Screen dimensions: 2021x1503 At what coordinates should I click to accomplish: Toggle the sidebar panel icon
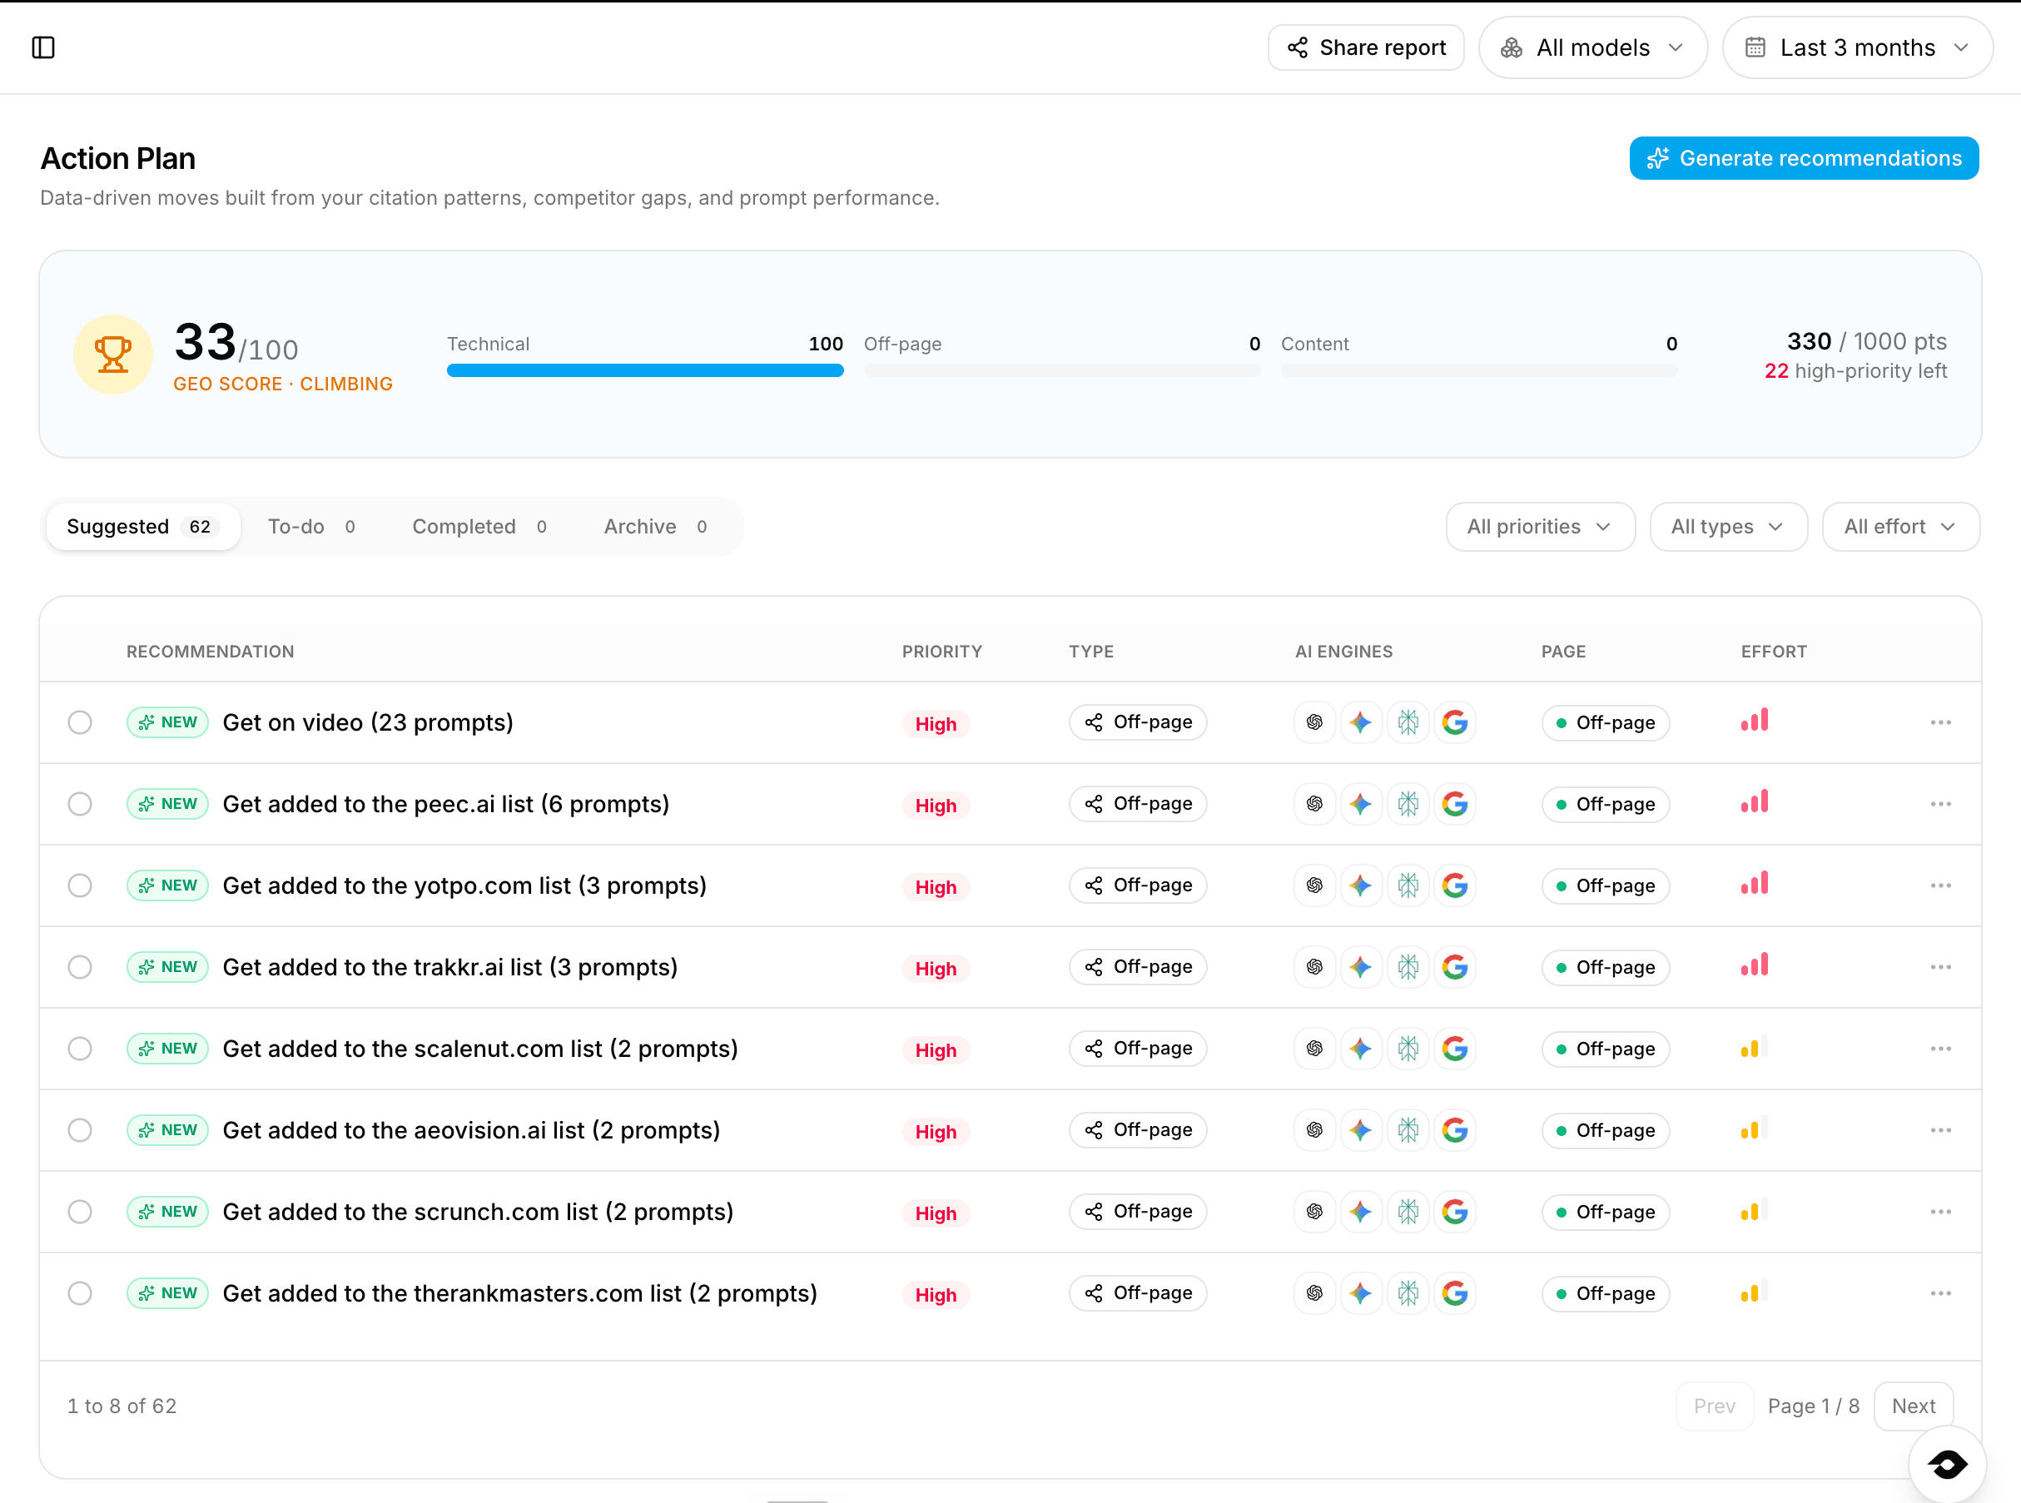point(43,47)
